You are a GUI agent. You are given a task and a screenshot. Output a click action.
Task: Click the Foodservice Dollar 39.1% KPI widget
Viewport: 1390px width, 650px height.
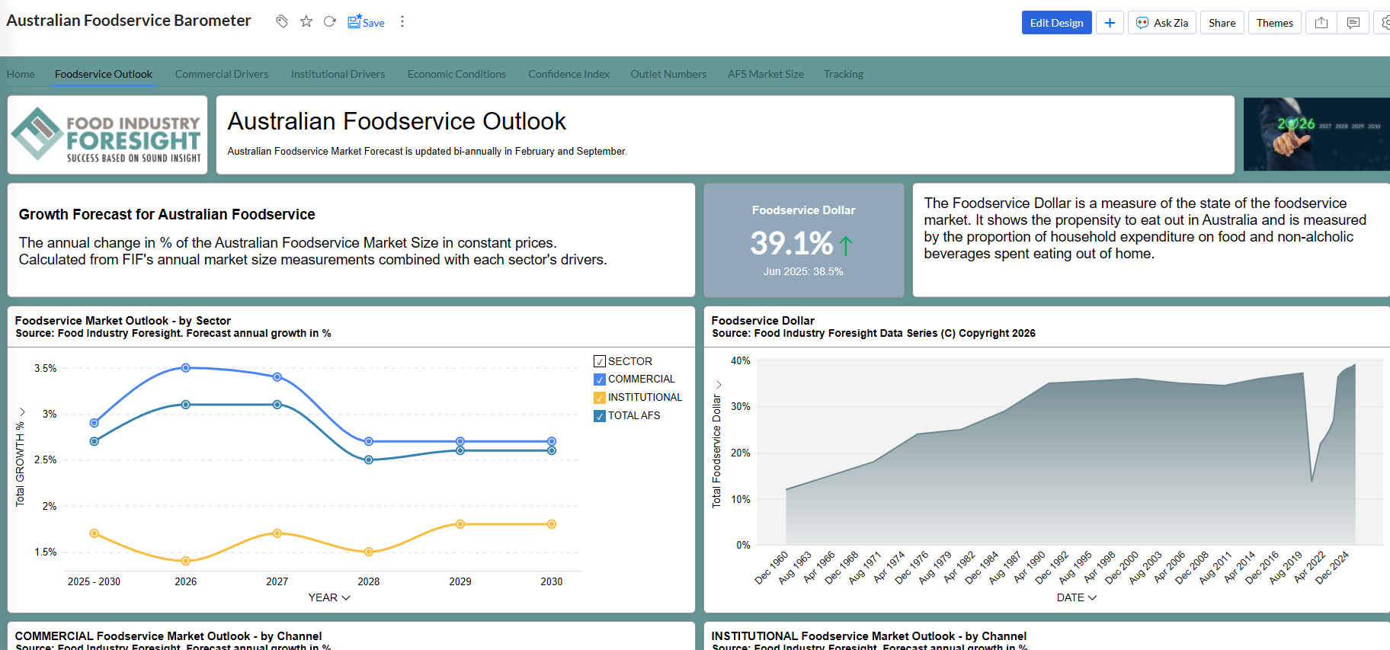click(x=803, y=240)
